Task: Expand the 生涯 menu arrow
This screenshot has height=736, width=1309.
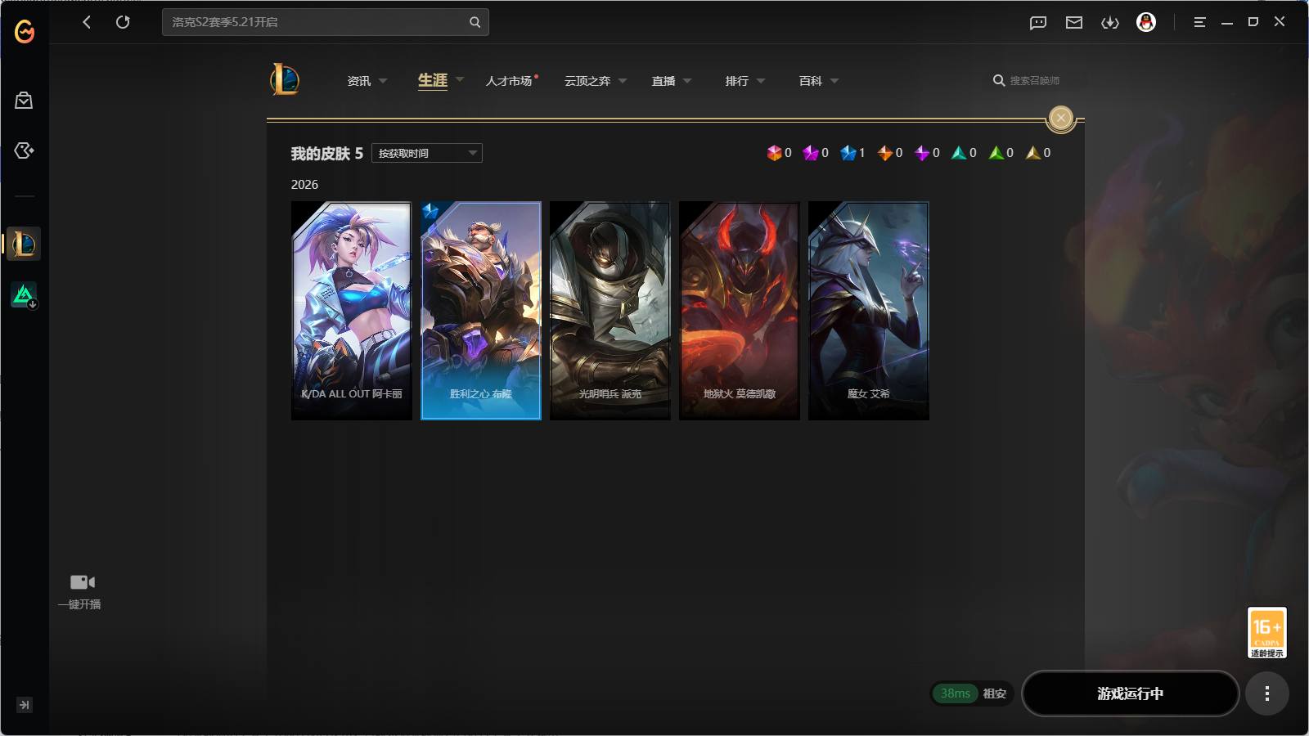Action: [x=460, y=79]
